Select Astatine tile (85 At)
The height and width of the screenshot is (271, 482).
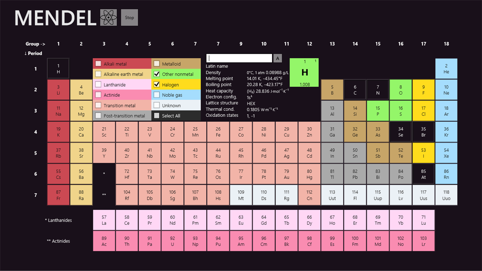(423, 174)
